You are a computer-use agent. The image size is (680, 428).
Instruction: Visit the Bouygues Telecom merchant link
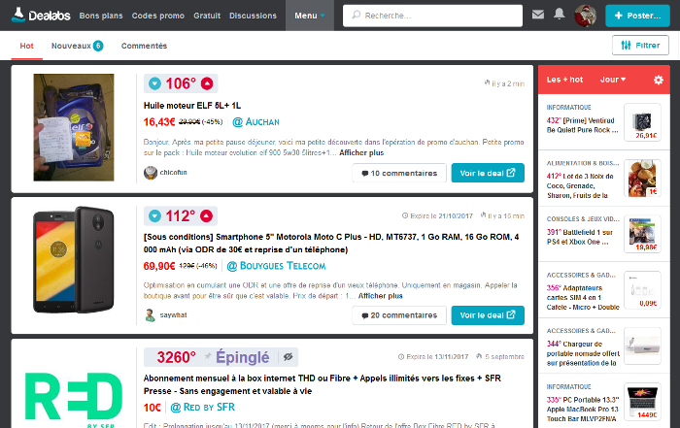click(x=276, y=266)
